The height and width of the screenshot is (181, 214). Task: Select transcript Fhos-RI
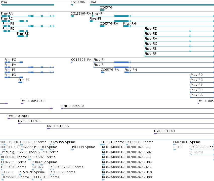coord(152,21)
